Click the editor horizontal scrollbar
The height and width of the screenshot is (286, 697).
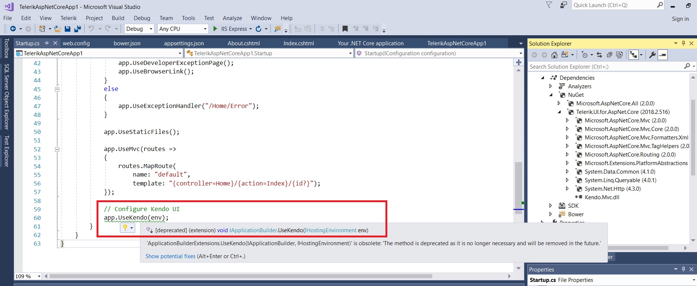pyautogui.click(x=241, y=276)
